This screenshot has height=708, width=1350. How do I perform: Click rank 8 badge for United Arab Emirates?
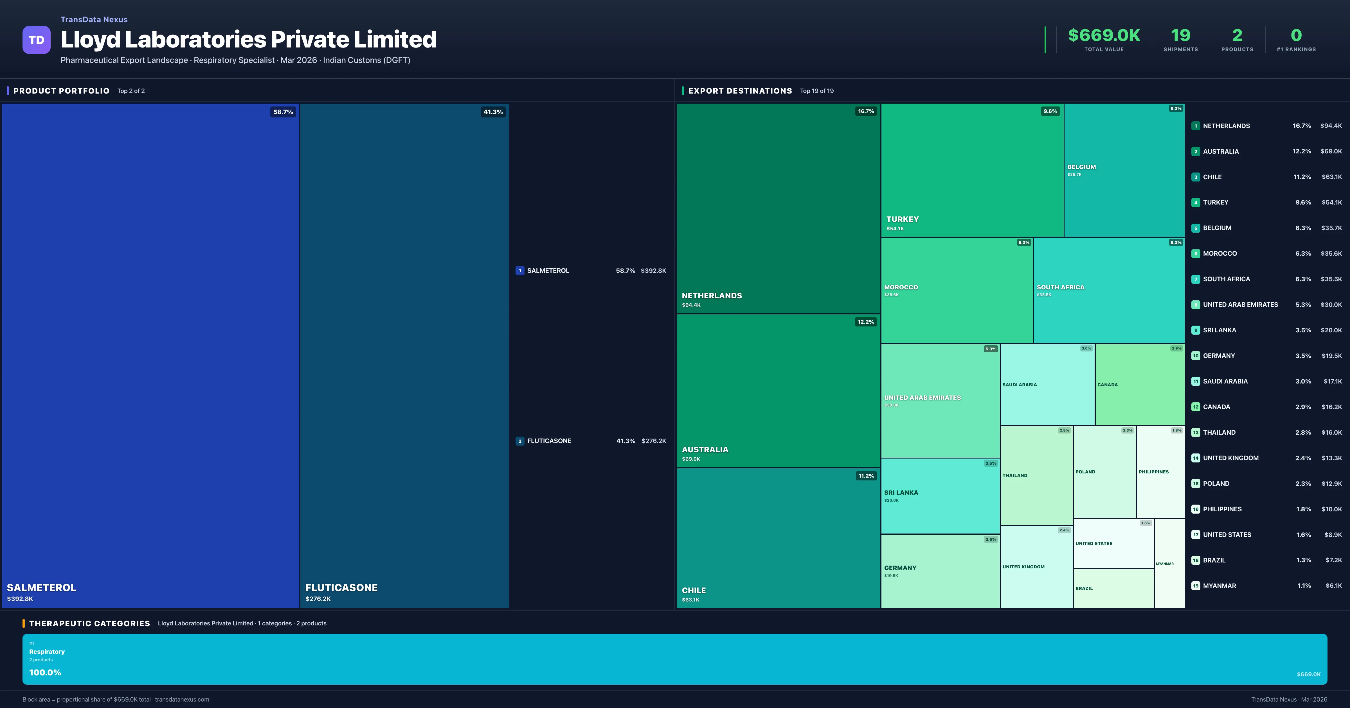click(1195, 305)
